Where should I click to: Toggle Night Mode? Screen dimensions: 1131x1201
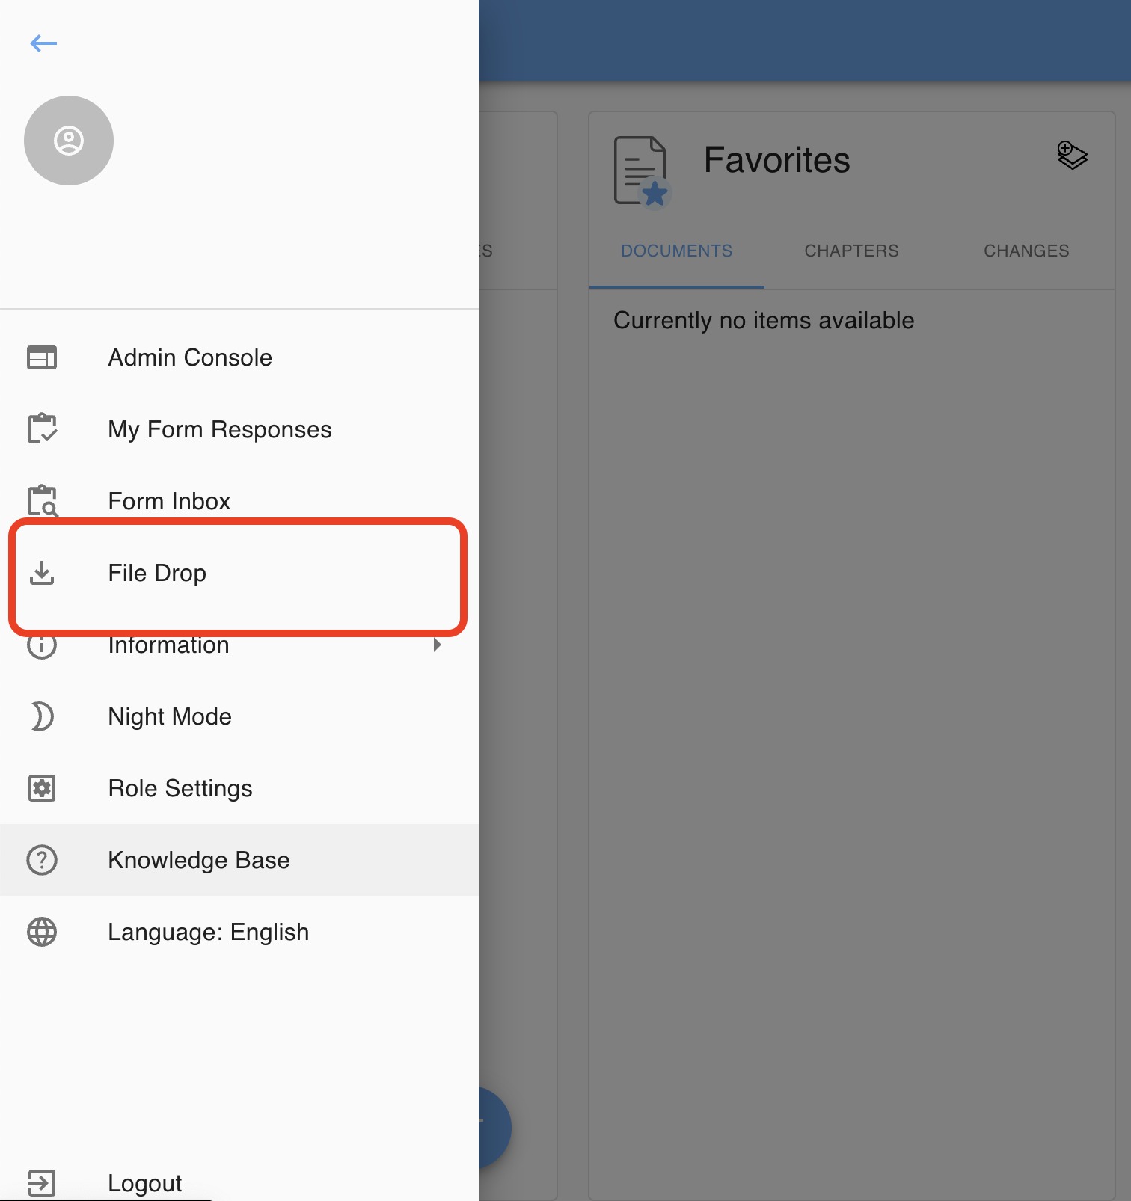tap(170, 716)
